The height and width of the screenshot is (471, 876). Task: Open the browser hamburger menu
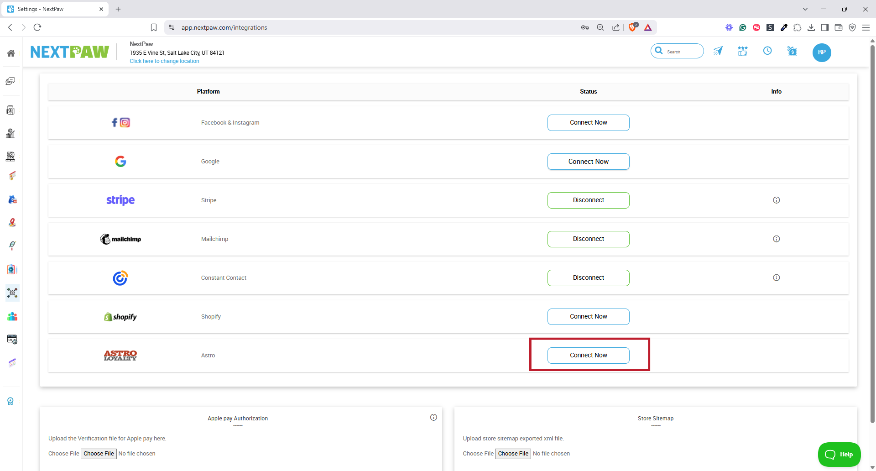tap(866, 27)
